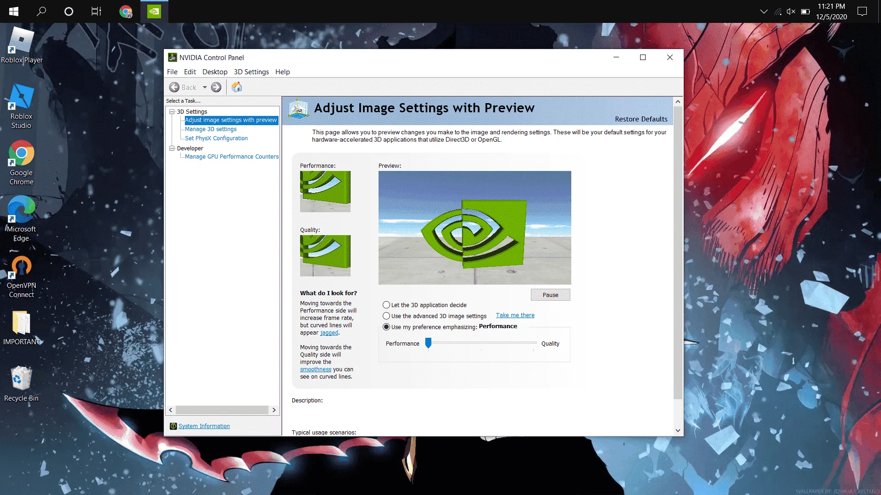Screen dimensions: 881x495
Task: Click the NVIDIA Control Panel title bar icon
Action: point(173,57)
